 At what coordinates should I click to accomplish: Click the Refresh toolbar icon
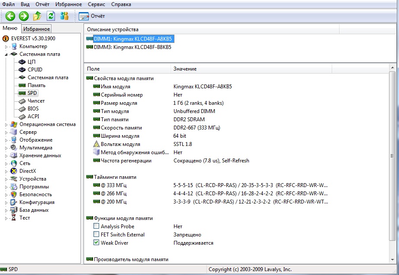click(x=51, y=16)
